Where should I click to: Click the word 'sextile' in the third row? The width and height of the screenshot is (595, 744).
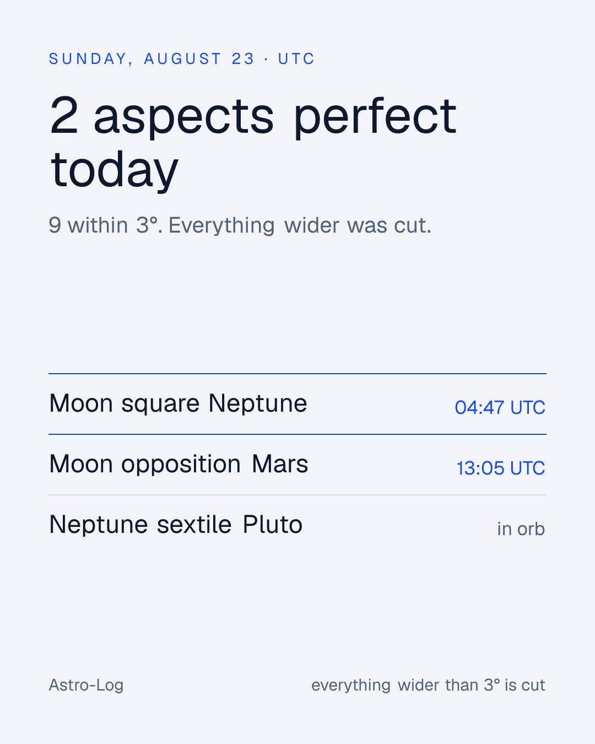[194, 524]
